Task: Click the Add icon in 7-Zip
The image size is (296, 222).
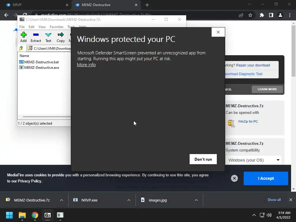Action: (23, 37)
